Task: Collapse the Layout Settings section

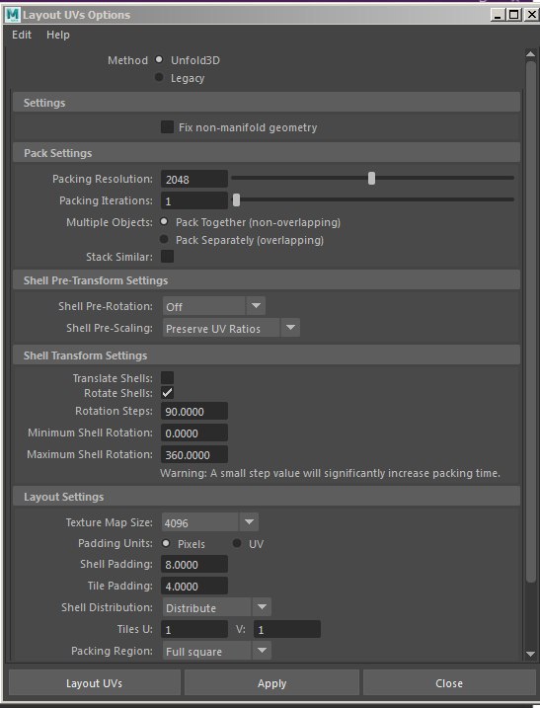Action: (267, 497)
